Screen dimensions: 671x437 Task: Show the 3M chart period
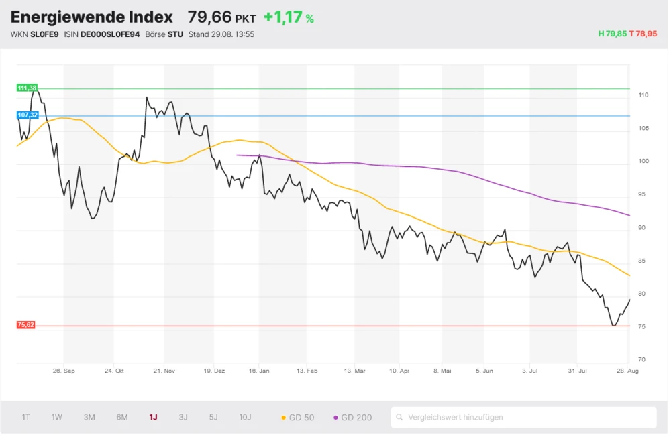(x=89, y=417)
